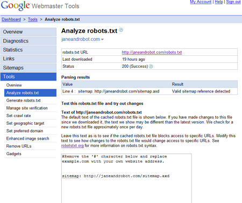Image resolution: width=242 pixels, height=203 pixels.
Task: Click the 'Value' column header
Action: [67, 84]
